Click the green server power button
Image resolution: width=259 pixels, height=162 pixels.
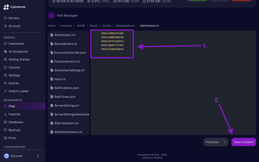198,1
